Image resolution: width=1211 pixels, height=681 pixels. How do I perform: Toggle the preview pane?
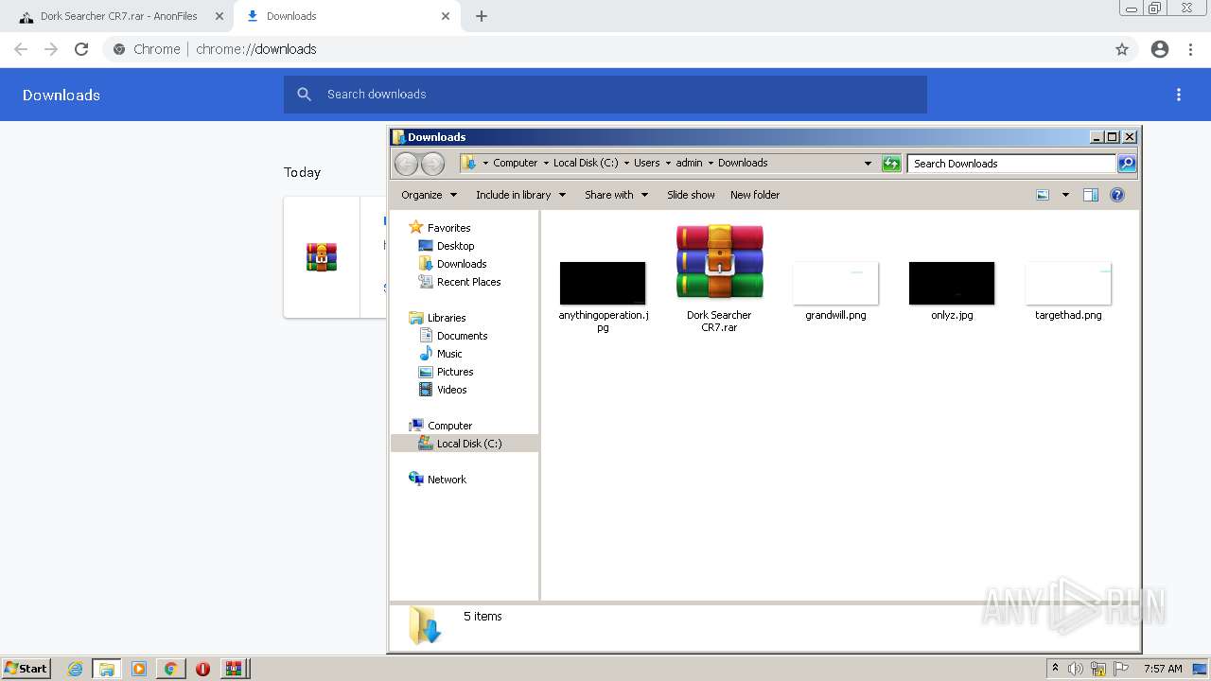(x=1091, y=195)
